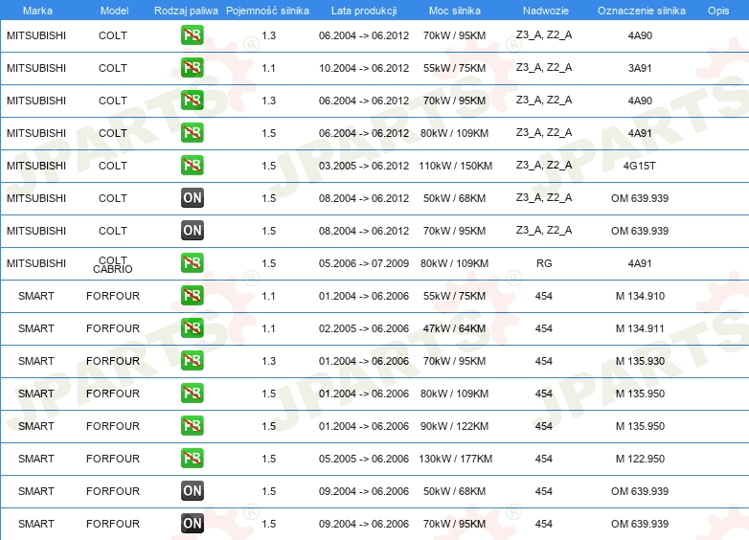This screenshot has height=540, width=749.
Task: Select engine code M 122.950
Action: point(640,459)
